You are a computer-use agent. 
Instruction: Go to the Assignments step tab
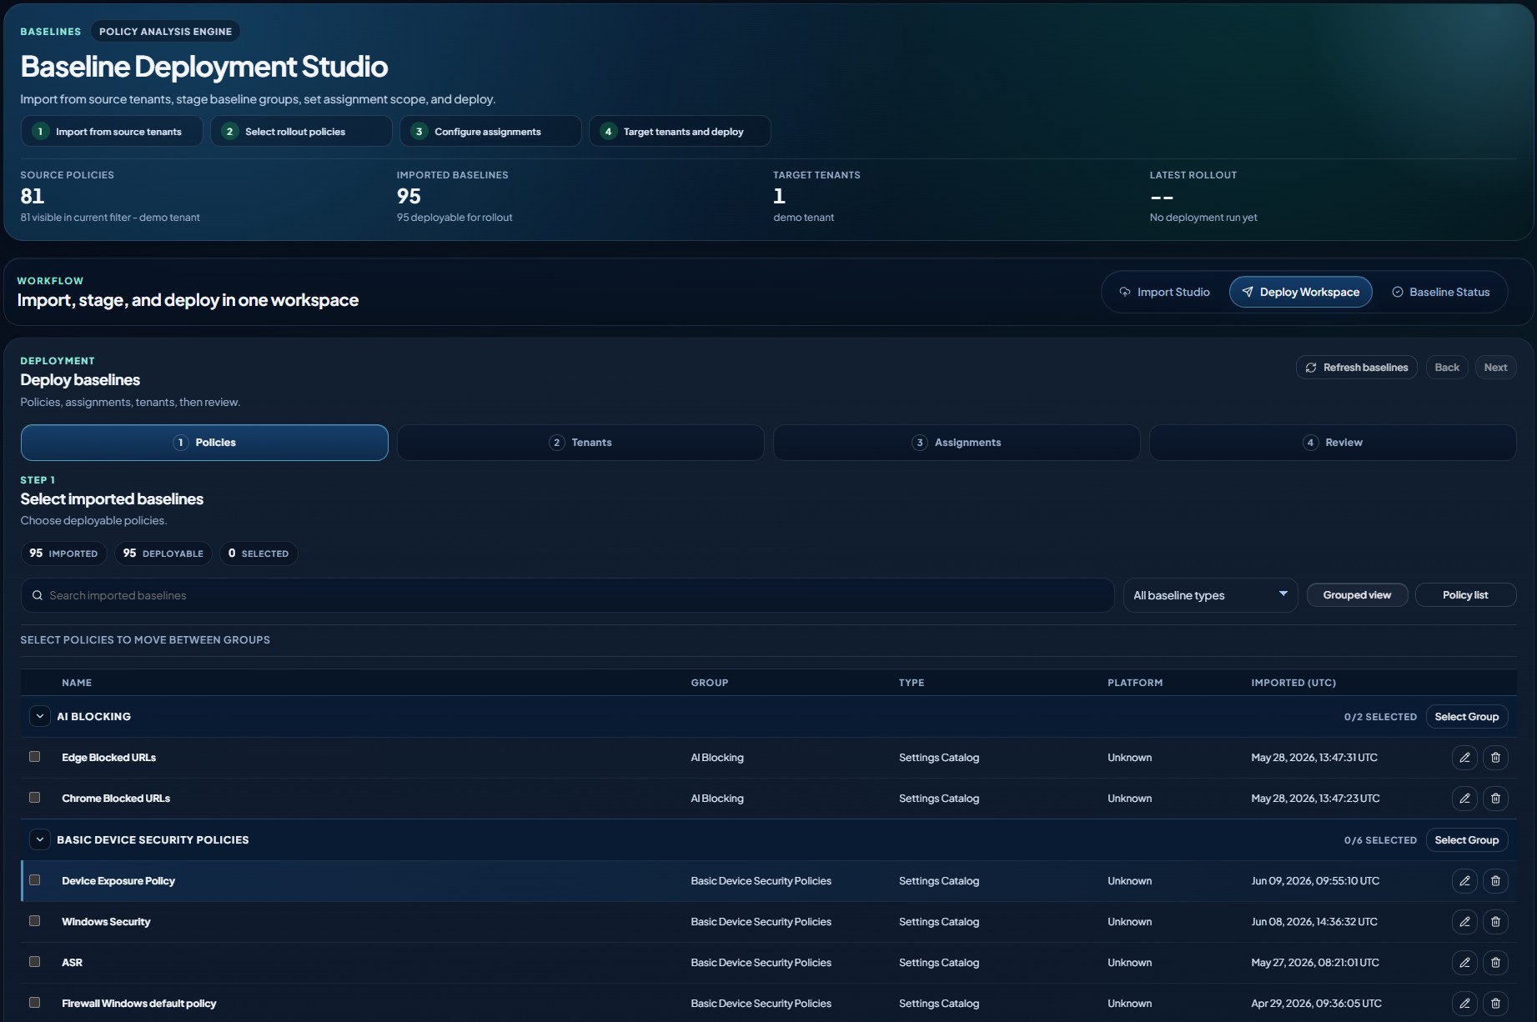pyautogui.click(x=957, y=443)
